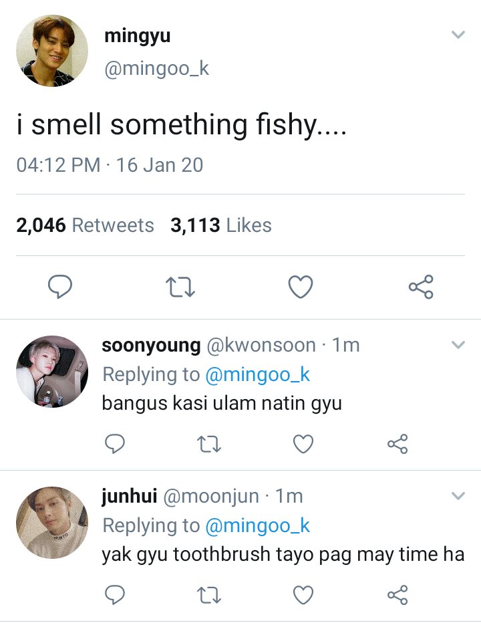Like junhui's toothbrush reply

click(x=304, y=594)
